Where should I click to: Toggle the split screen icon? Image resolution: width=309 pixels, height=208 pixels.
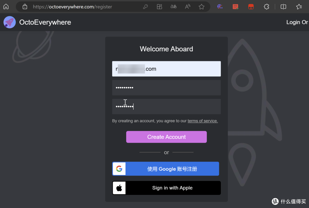[x=283, y=7]
